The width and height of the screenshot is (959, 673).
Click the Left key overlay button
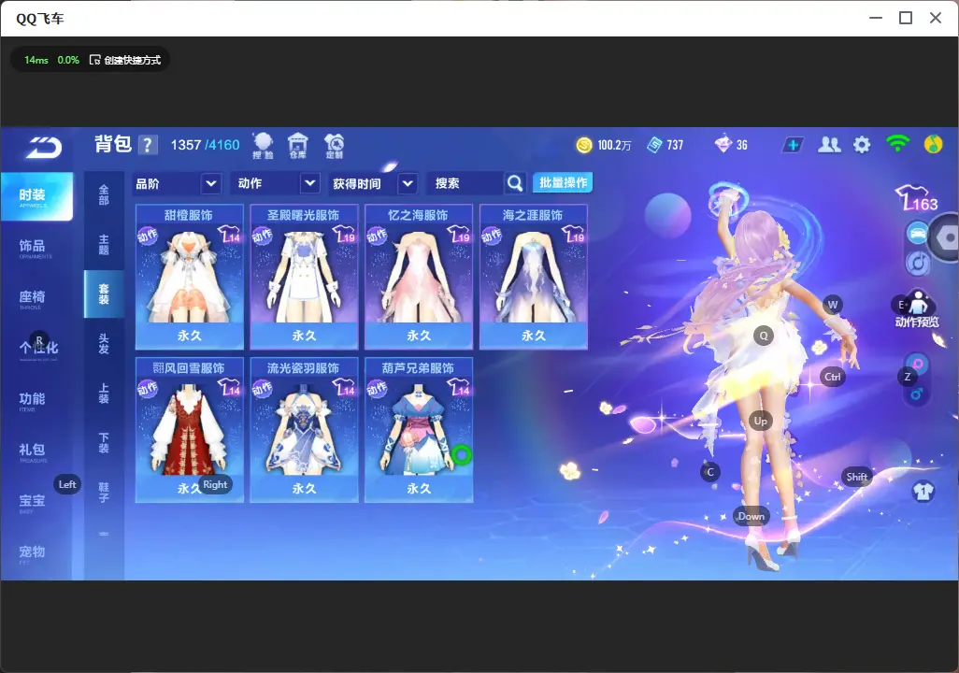[x=67, y=484]
